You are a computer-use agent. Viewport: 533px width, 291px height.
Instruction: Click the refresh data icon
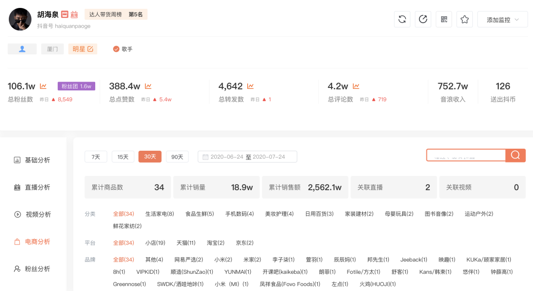coord(402,19)
